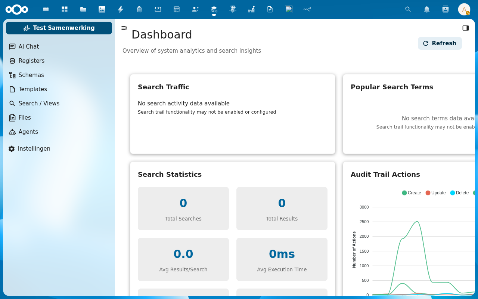This screenshot has height=299, width=478.
Task: Open the code brackets app in the header
Action: pos(158,9)
